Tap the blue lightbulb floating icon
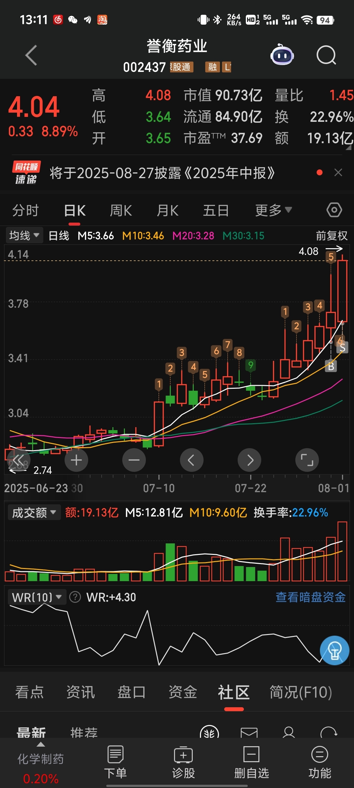354x788 pixels. (335, 650)
